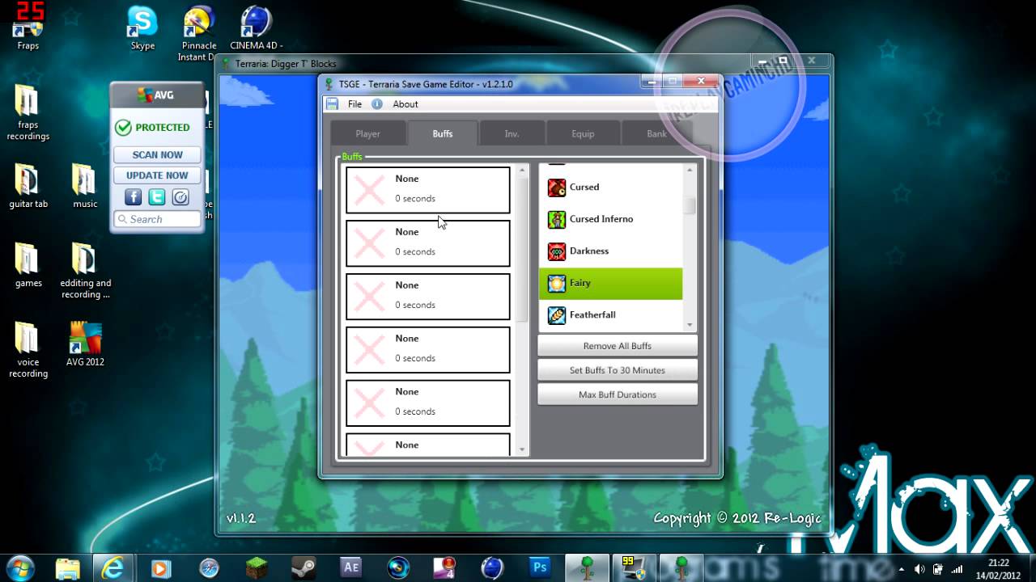Viewport: 1036px width, 582px height.
Task: Click buff slots scrollbar down arrow
Action: [522, 449]
